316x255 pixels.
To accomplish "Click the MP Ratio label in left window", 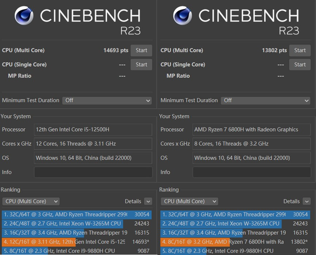I will coord(20,76).
